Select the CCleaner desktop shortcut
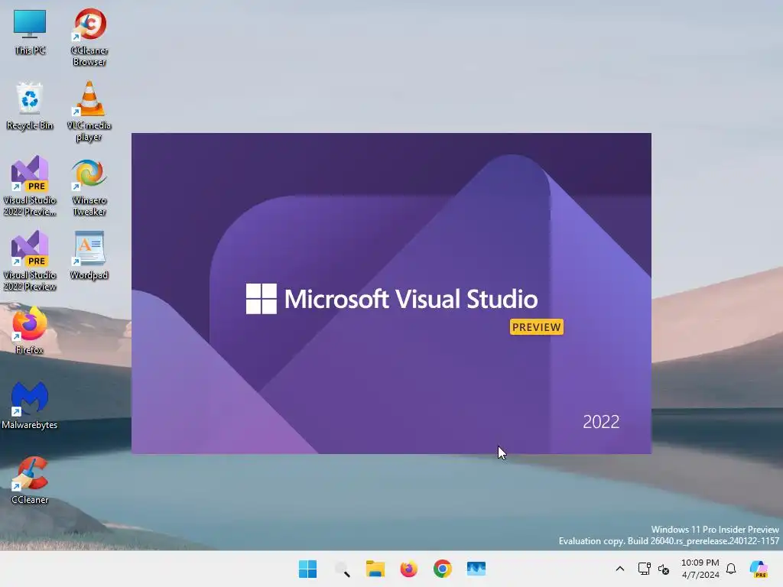The height and width of the screenshot is (587, 783). click(x=30, y=480)
